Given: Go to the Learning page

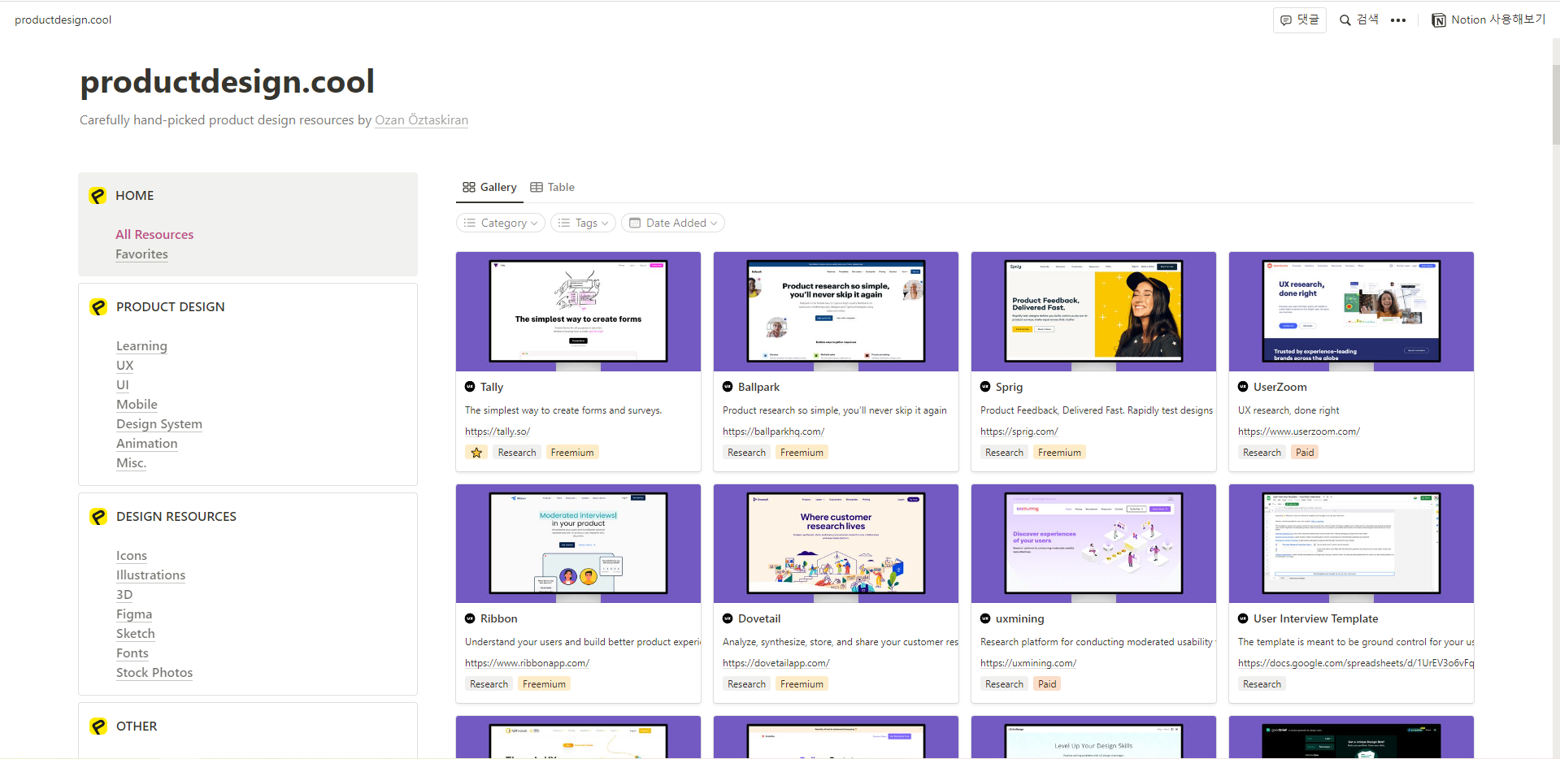Looking at the screenshot, I should pos(141,346).
